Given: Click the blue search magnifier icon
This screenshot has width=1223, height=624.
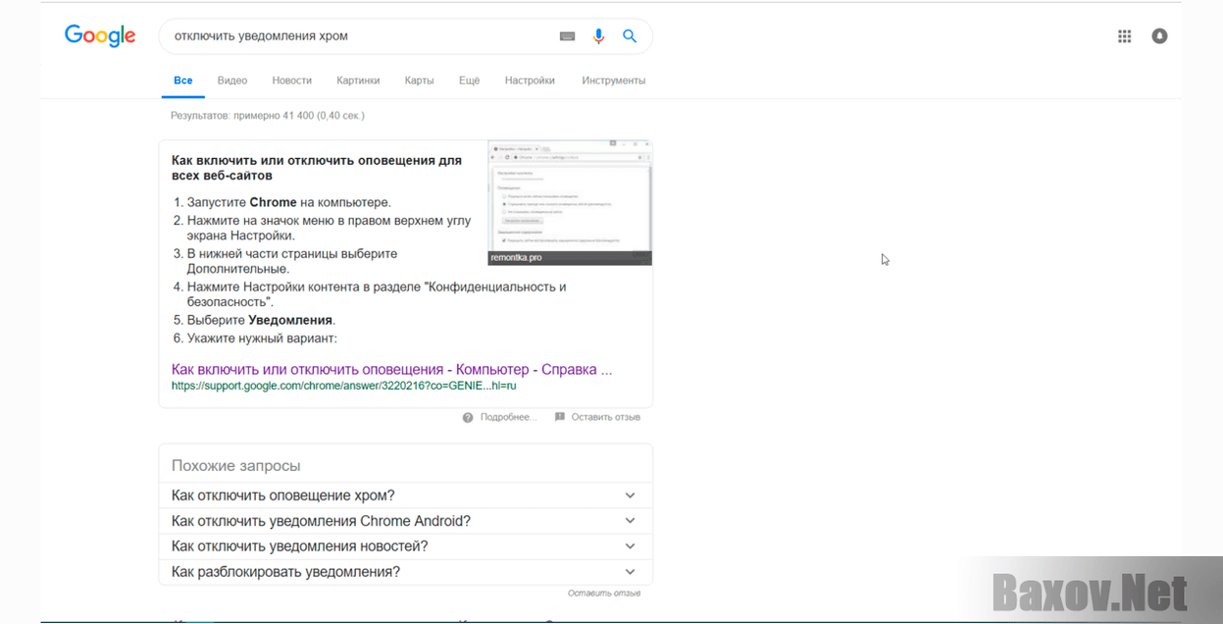Looking at the screenshot, I should pos(630,36).
